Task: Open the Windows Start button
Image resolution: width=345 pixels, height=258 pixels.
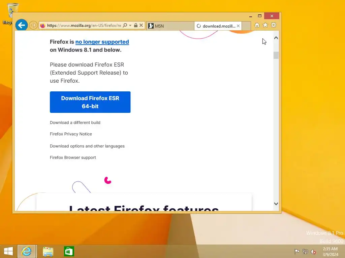Action: coord(8,251)
